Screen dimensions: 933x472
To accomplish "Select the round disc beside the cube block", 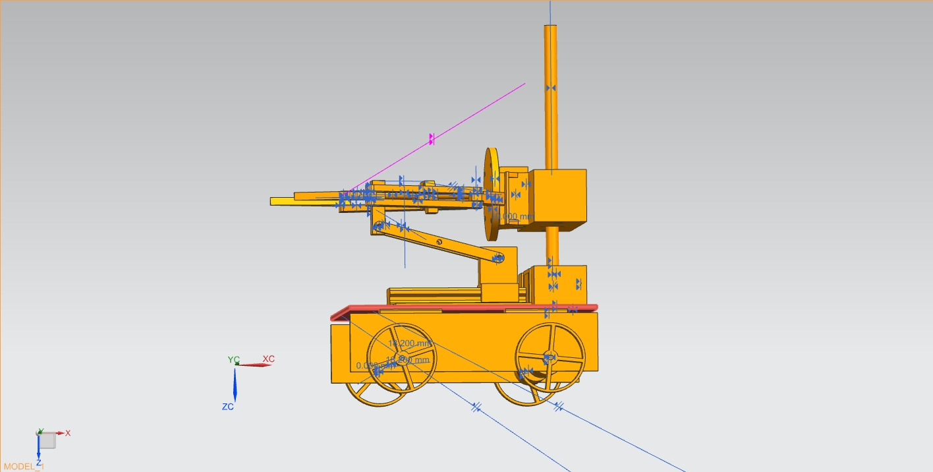I will pyautogui.click(x=492, y=194).
